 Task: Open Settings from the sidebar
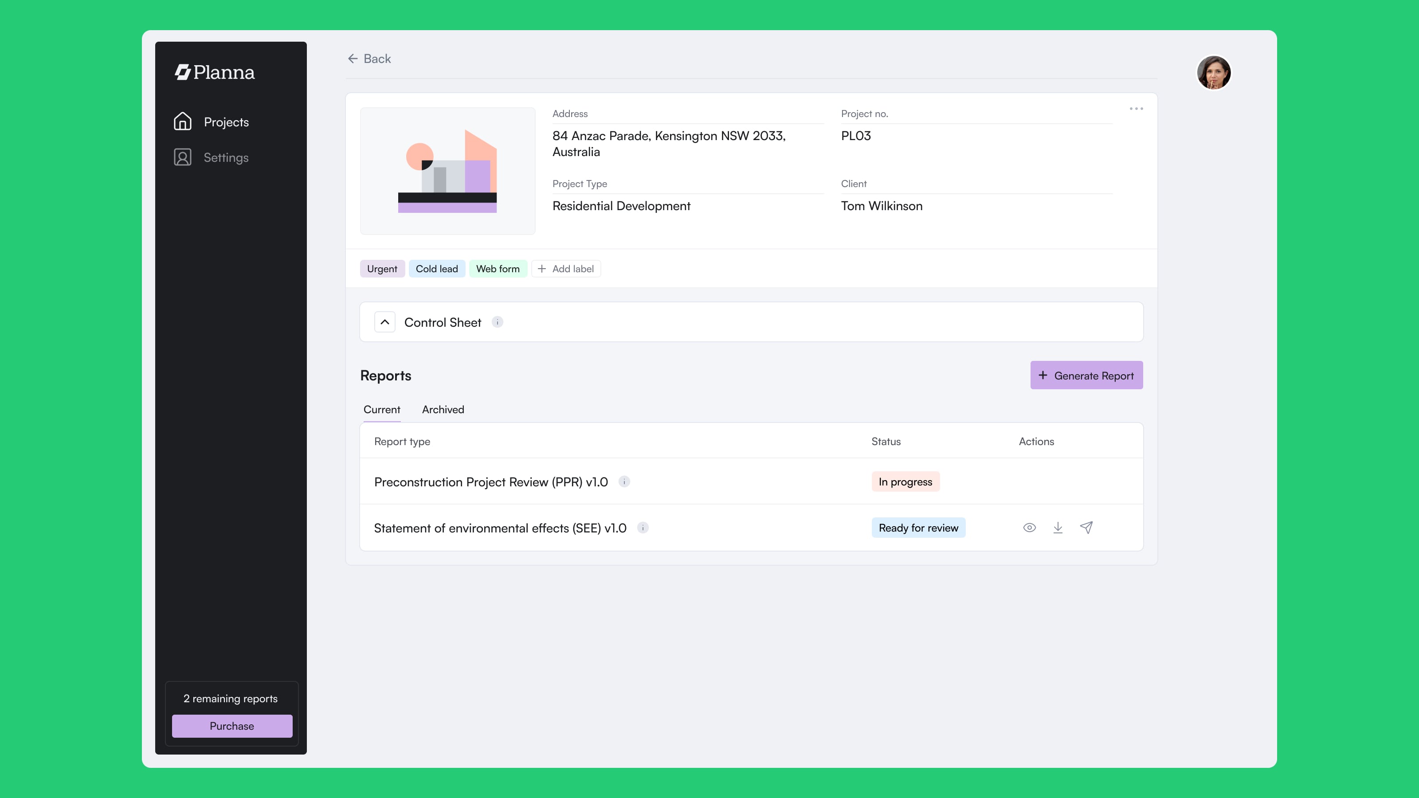click(x=226, y=157)
